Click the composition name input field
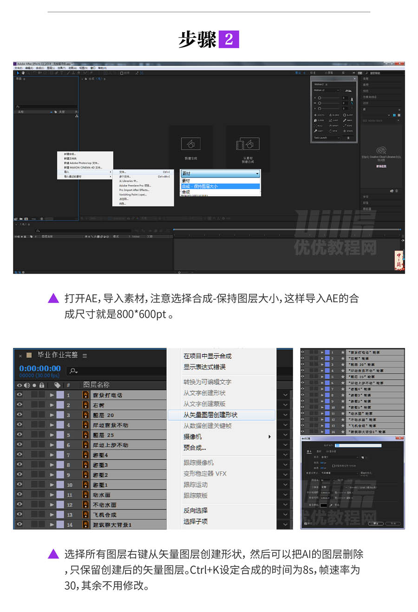The width and height of the screenshot is (418, 612). [x=358, y=446]
